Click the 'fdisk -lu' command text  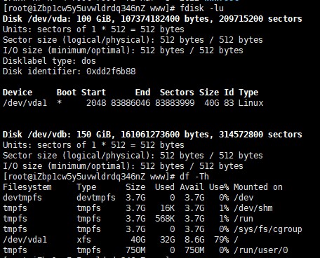201,8
